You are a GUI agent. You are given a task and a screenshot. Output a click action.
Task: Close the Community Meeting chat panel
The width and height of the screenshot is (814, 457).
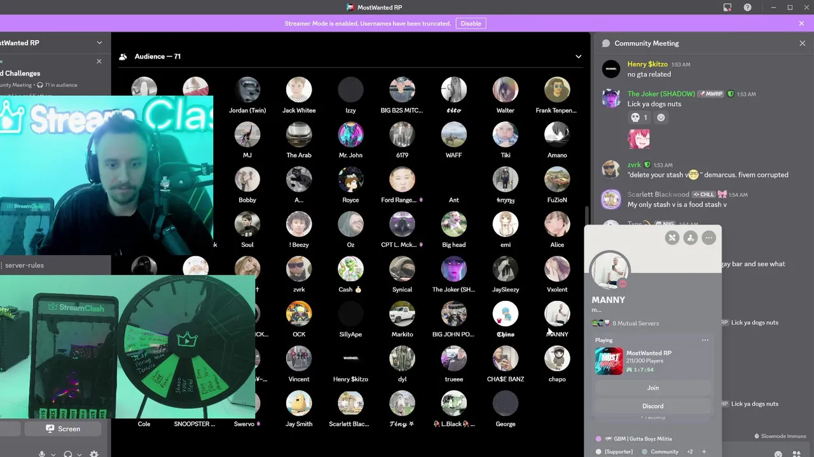coord(802,43)
